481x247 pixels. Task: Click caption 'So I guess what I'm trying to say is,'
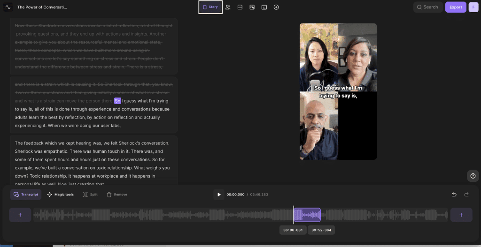coord(338,92)
